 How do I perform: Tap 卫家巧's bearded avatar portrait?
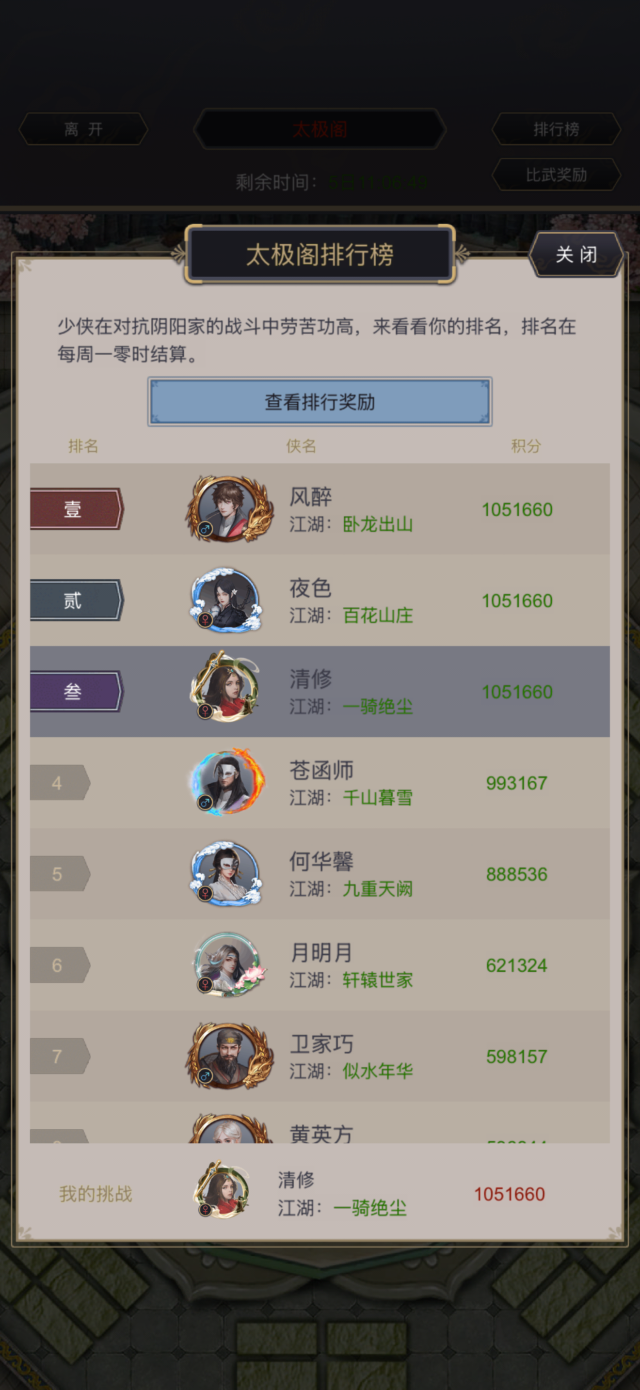pyautogui.click(x=229, y=1056)
